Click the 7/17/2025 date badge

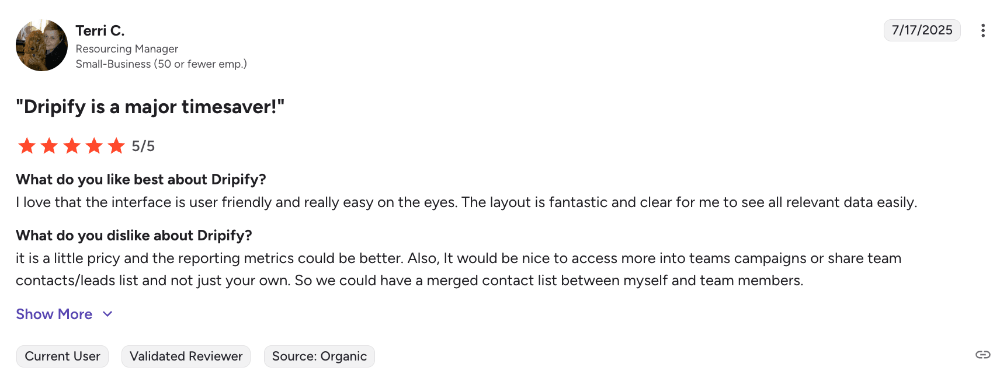click(922, 30)
